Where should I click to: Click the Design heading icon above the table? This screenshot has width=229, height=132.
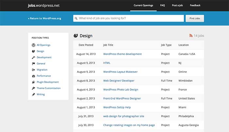point(76,35)
